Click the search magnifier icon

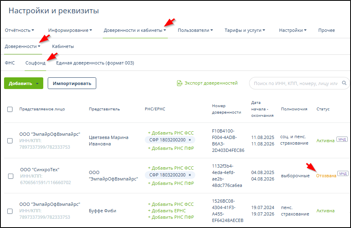pos(345,83)
